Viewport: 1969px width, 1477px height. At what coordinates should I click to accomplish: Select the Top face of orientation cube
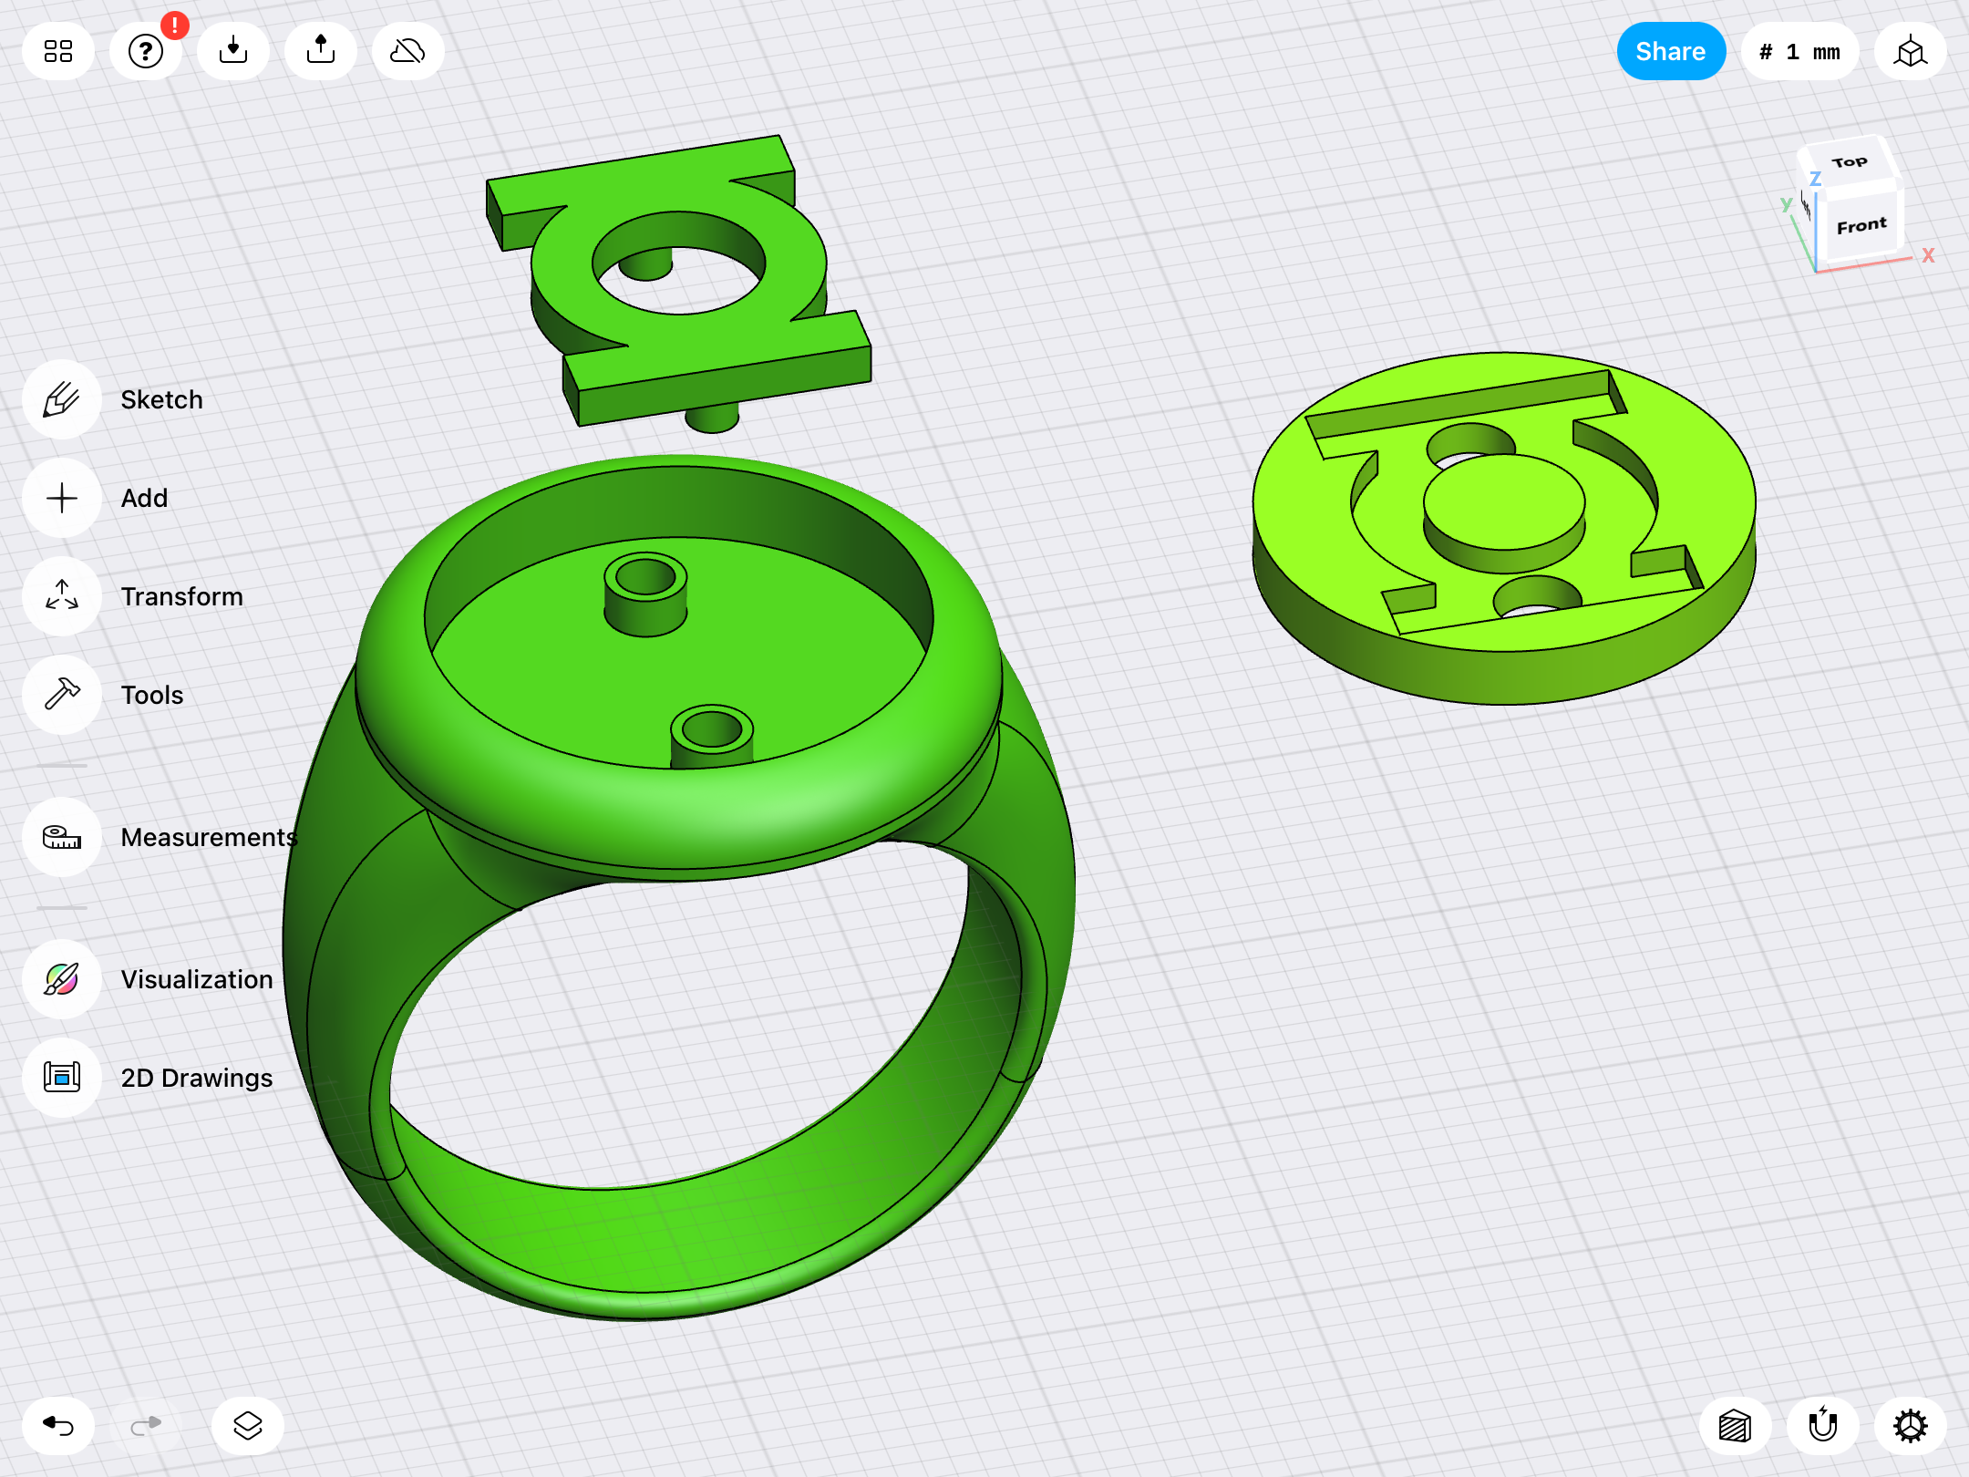click(1850, 162)
